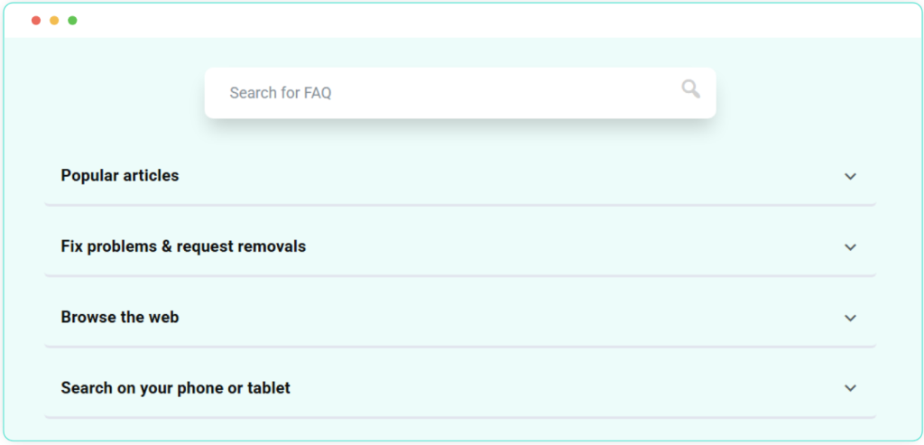Click the red window dot
The height and width of the screenshot is (445, 924).
[36, 21]
